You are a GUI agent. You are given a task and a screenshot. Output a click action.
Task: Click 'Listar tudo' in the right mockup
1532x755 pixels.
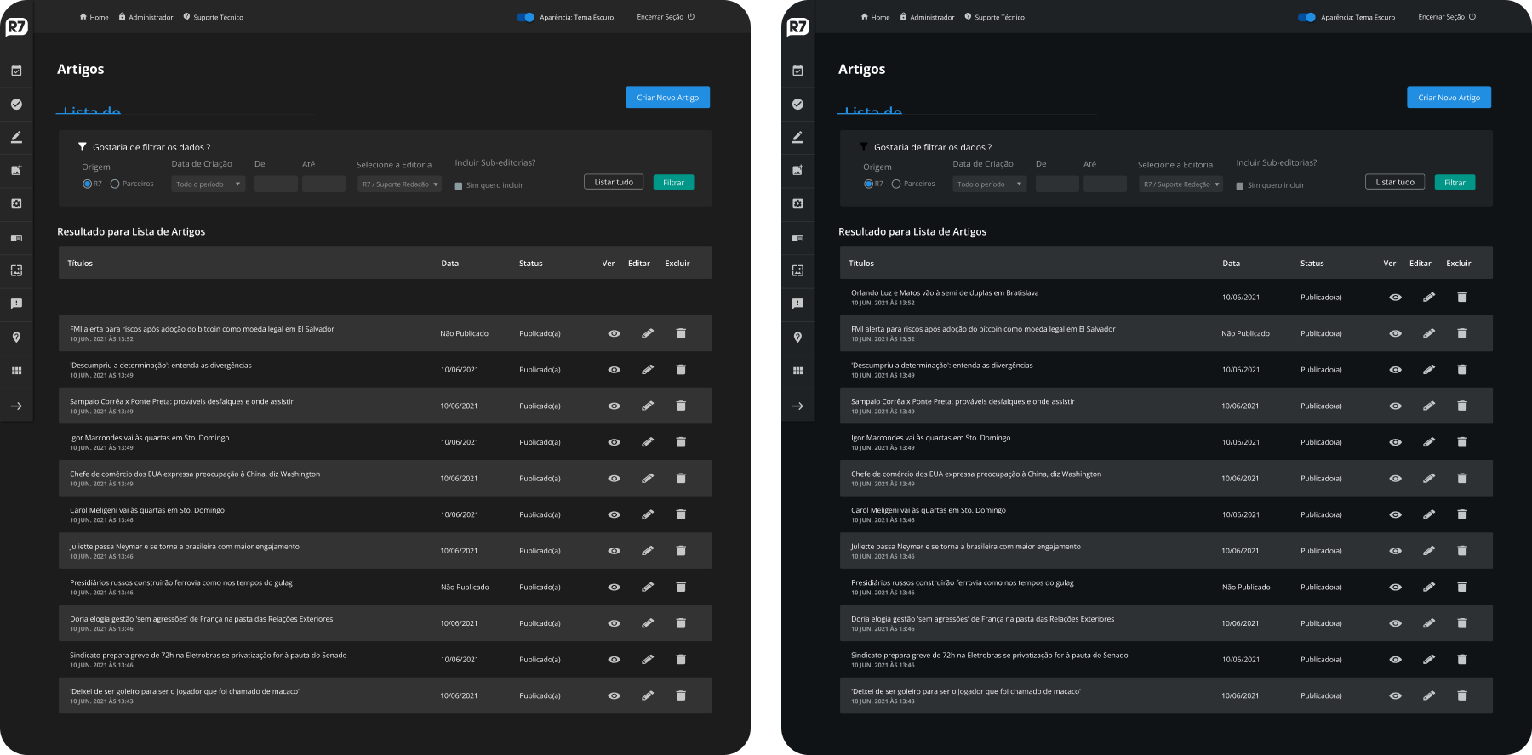[x=1395, y=182]
